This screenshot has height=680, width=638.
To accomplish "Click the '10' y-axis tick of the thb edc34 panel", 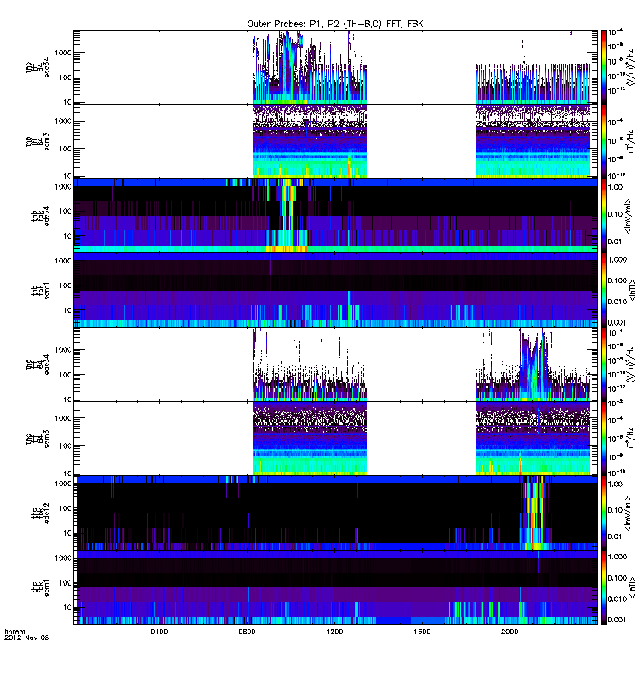I will pyautogui.click(x=67, y=236).
